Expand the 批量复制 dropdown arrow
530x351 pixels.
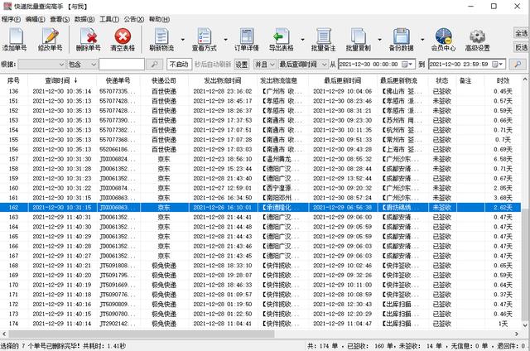[x=379, y=40]
